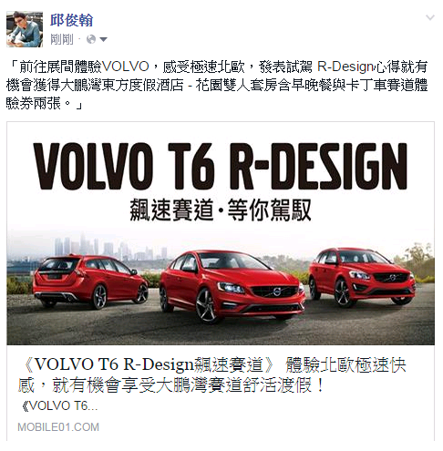
Task: Click the red Volvo wagon on left
Action: click(x=90, y=282)
